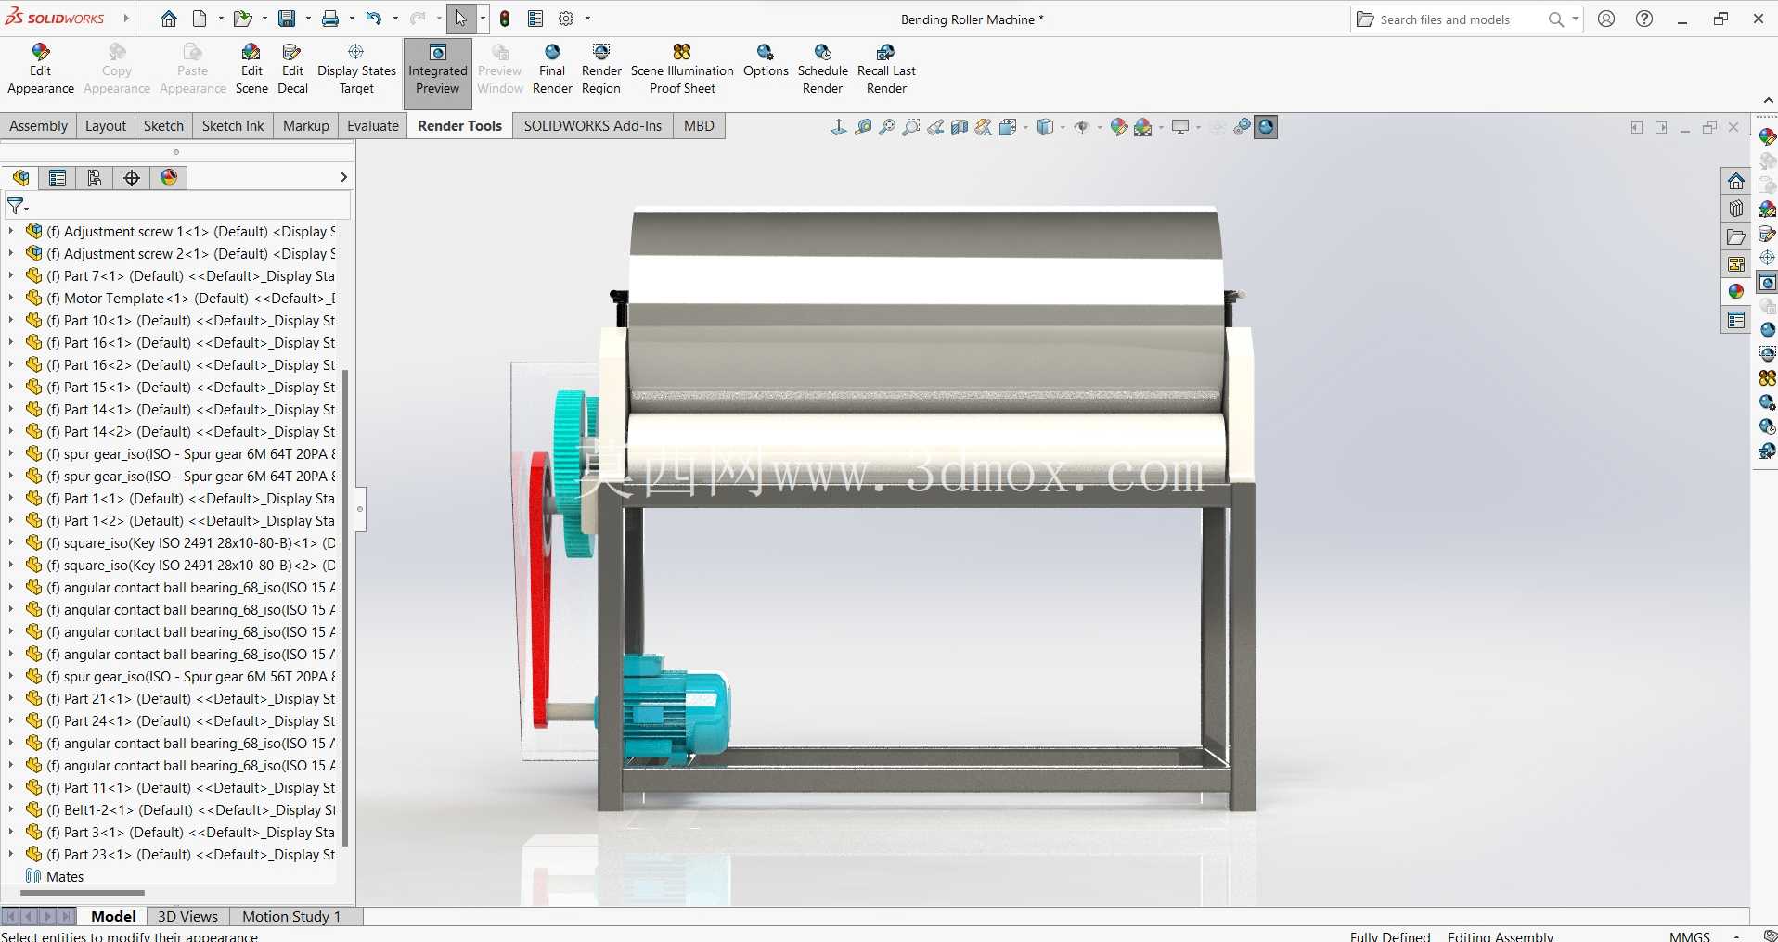Open the user account icon
This screenshot has width=1778, height=942.
pos(1606,19)
